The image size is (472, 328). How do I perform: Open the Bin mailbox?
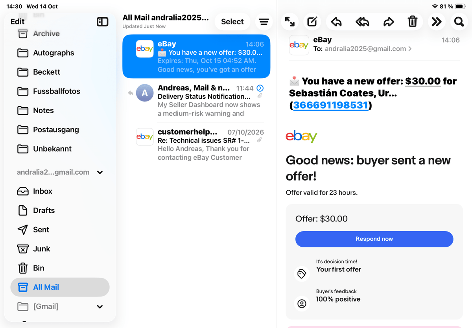[x=60, y=268]
